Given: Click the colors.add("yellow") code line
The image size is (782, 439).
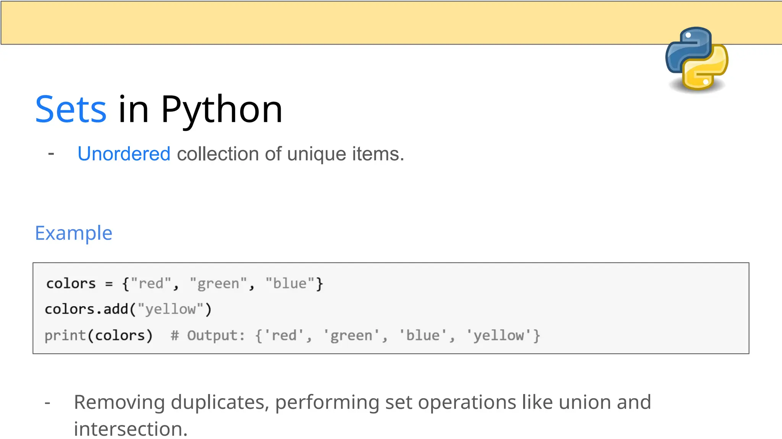Looking at the screenshot, I should (x=128, y=309).
